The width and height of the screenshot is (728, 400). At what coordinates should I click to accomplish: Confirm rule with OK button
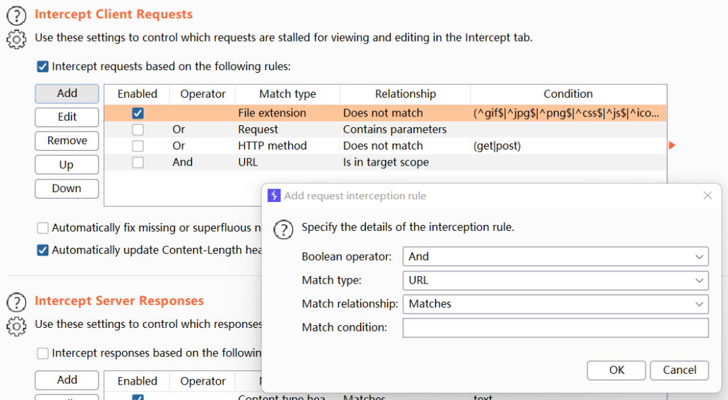pyautogui.click(x=616, y=370)
